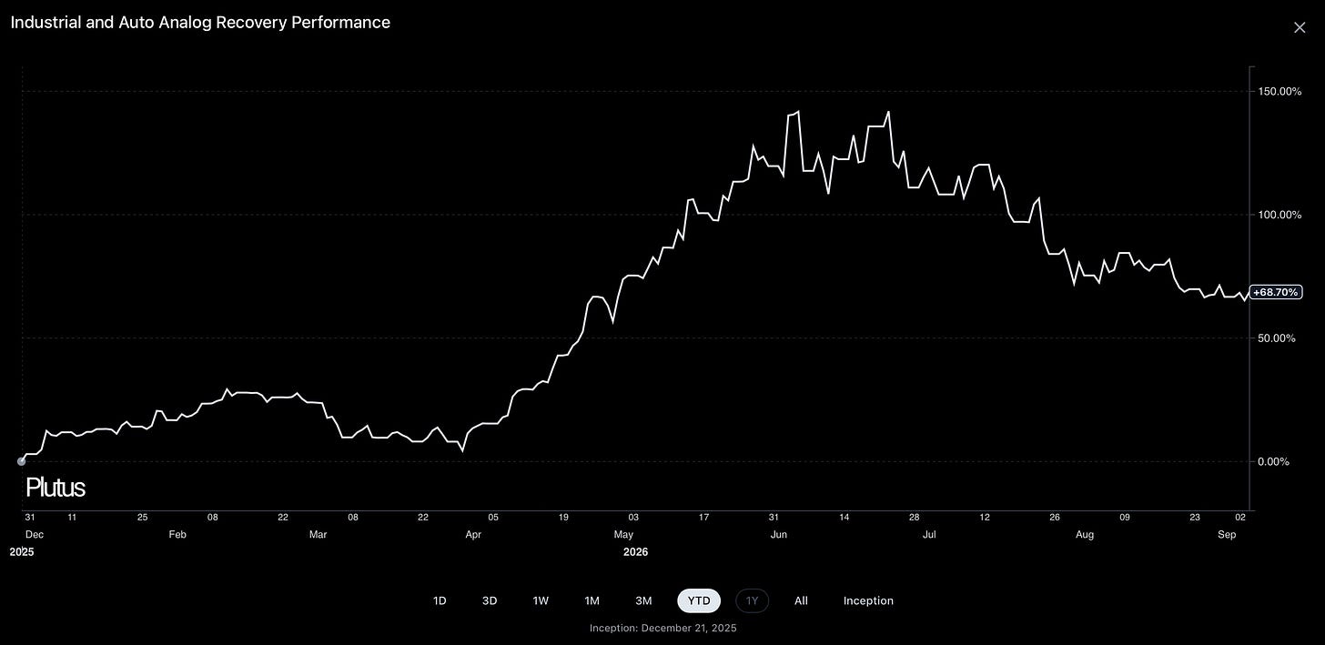Screen dimensions: 1325x645
Task: Select the YTD range pill
Action: (699, 600)
